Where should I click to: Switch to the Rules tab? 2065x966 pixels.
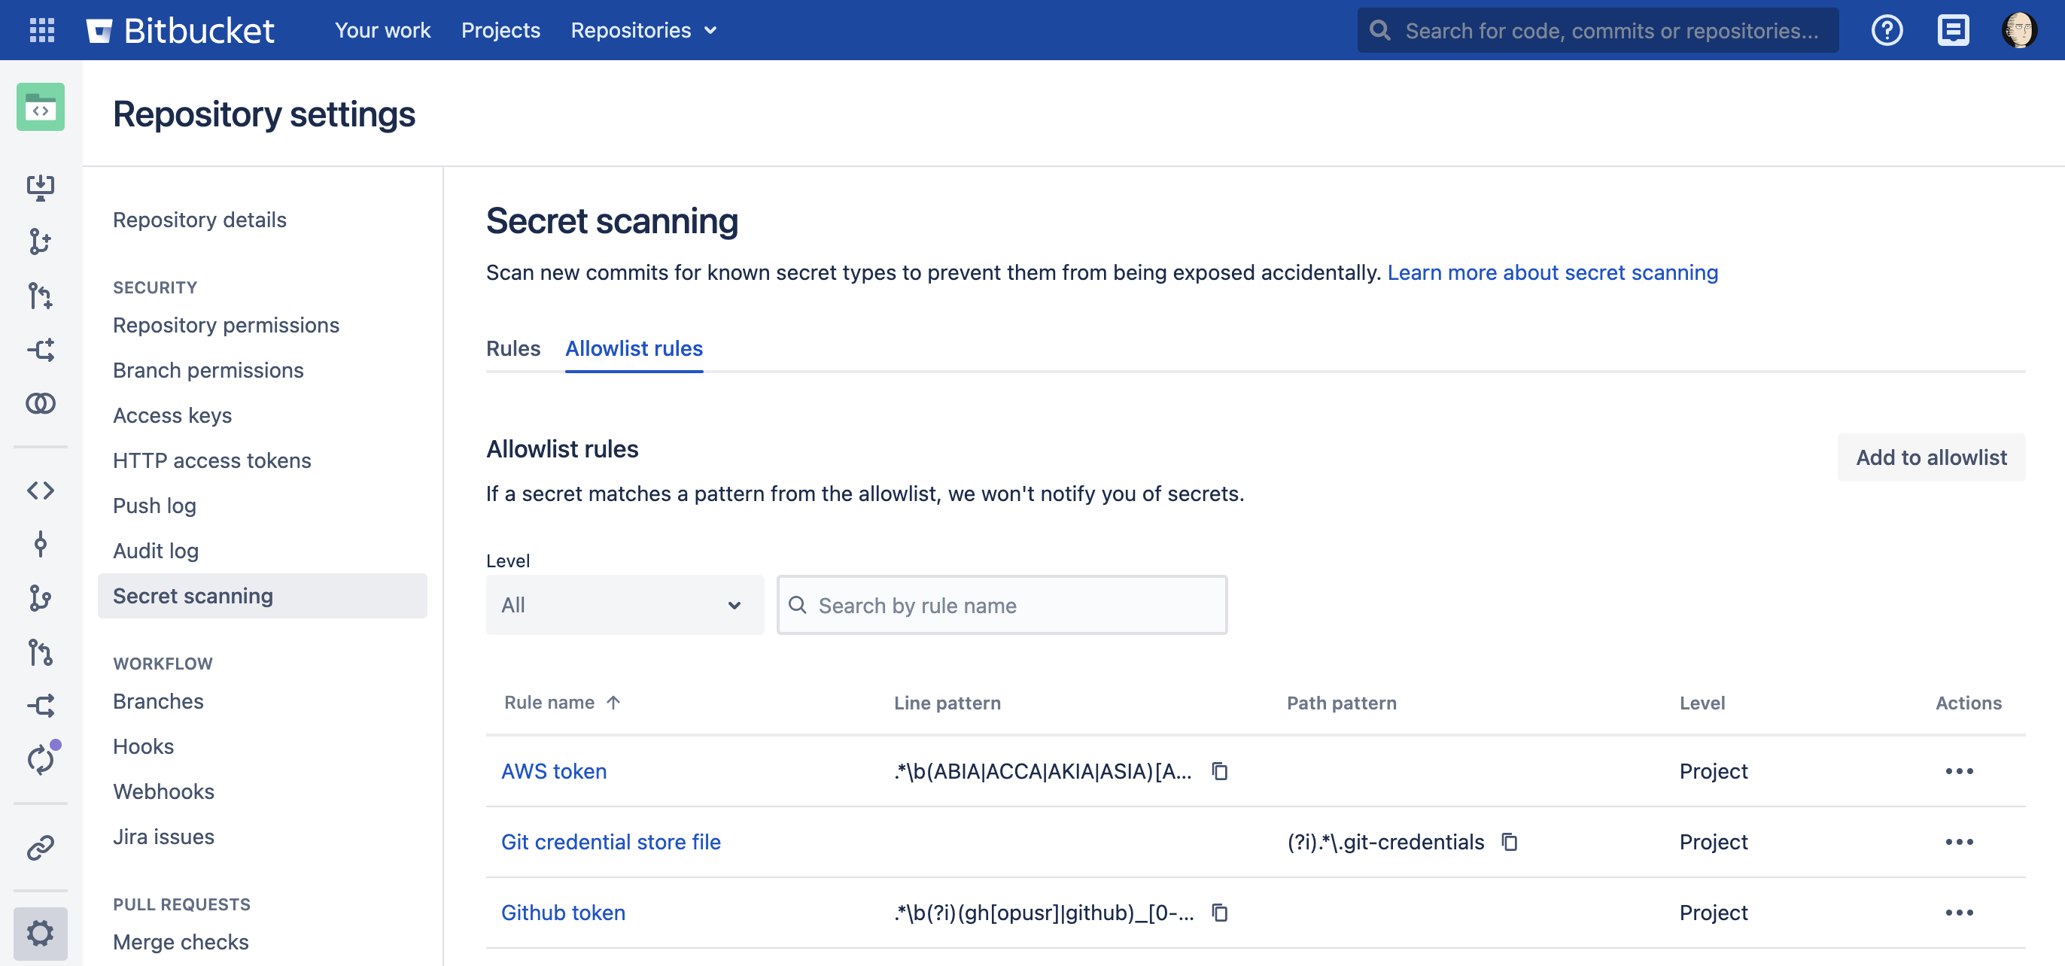click(x=512, y=348)
